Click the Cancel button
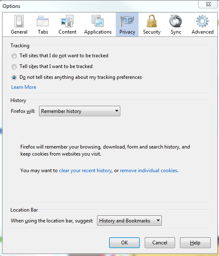The image size is (219, 256). [160, 243]
